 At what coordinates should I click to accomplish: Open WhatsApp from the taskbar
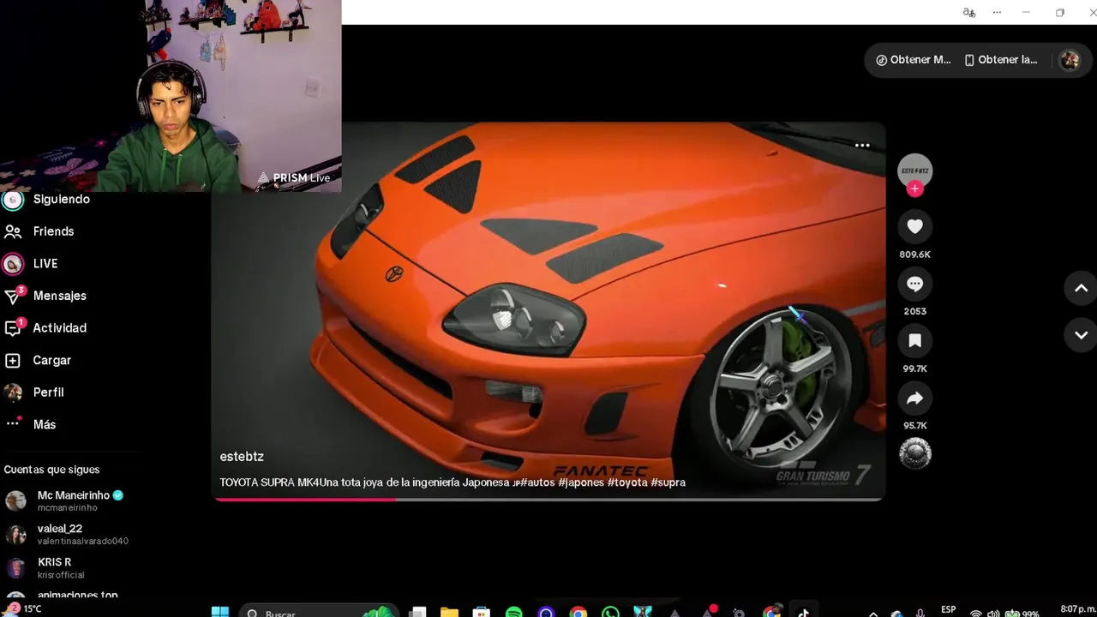tap(610, 612)
